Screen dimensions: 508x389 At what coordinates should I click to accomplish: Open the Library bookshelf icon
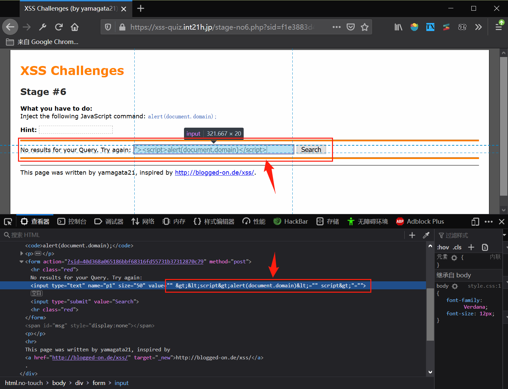[398, 27]
